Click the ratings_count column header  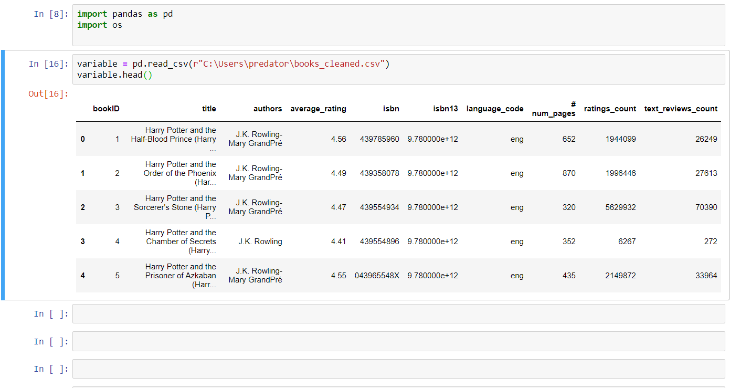pyautogui.click(x=609, y=109)
